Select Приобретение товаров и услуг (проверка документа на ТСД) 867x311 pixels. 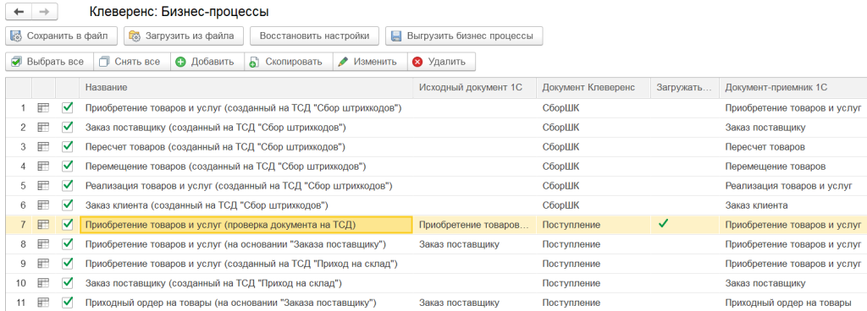tap(246, 225)
